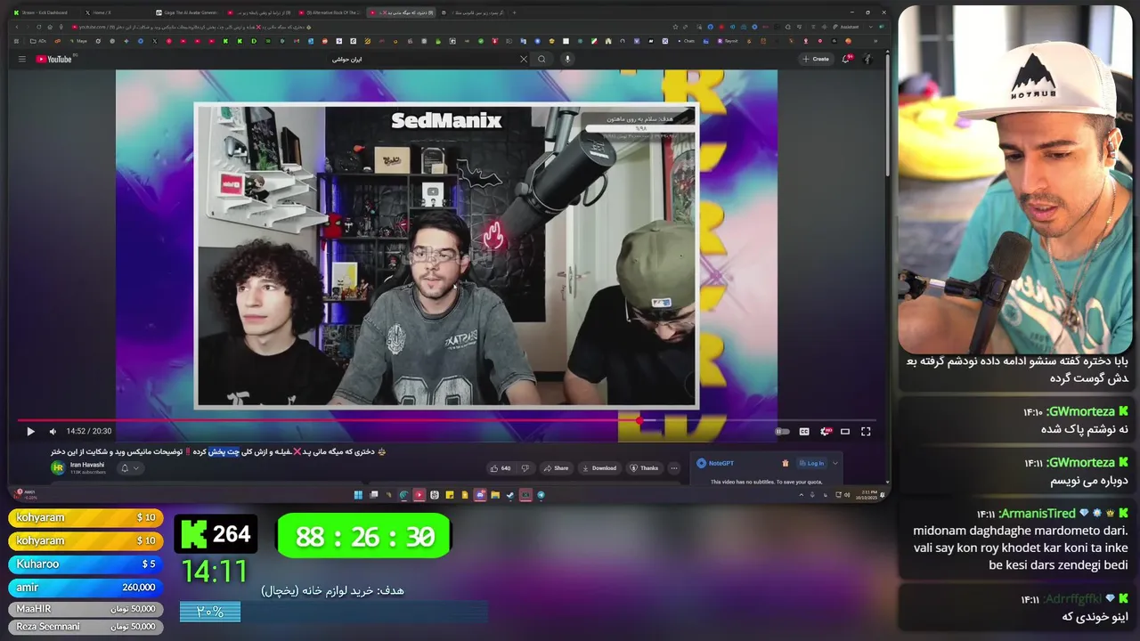Toggle the autoplay switch in player
The height and width of the screenshot is (641, 1140).
click(x=782, y=431)
